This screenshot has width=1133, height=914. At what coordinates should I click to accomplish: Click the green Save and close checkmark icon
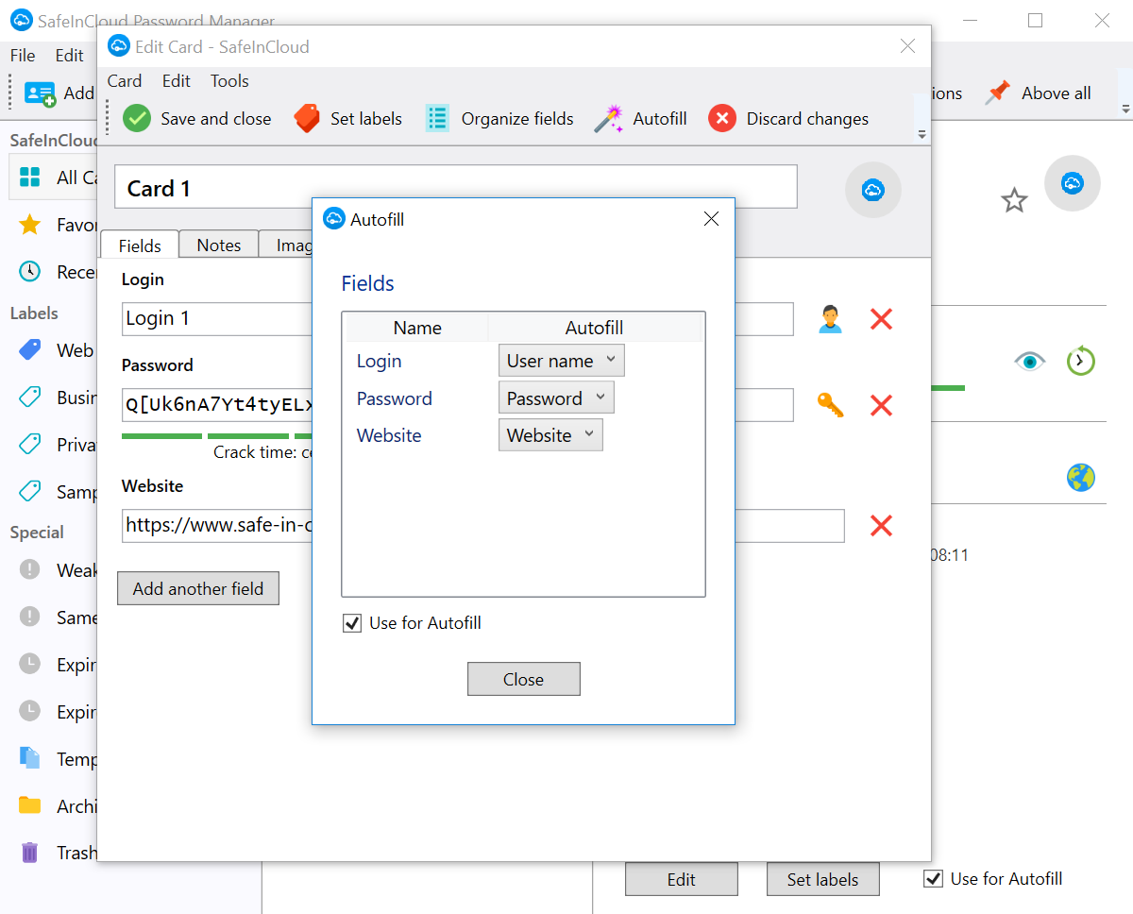(x=137, y=118)
